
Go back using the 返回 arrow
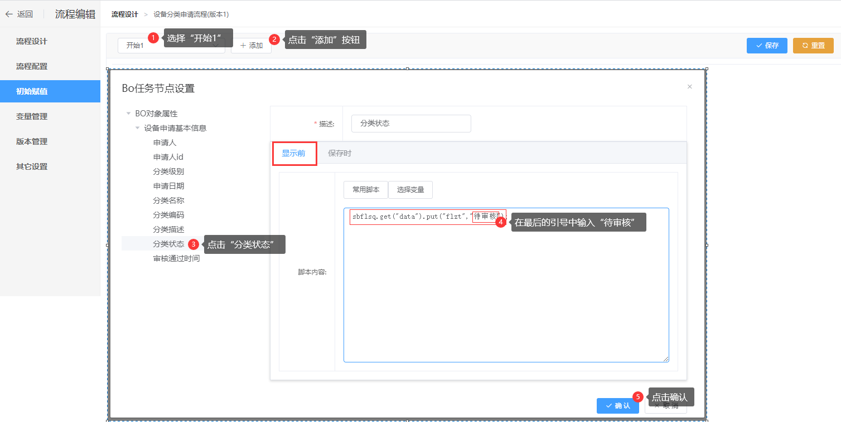(x=19, y=14)
